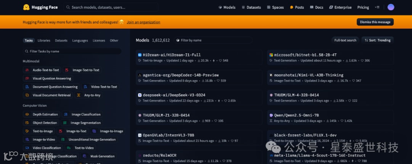Switch to the Other tab
412x164 pixels.
click(x=114, y=40)
